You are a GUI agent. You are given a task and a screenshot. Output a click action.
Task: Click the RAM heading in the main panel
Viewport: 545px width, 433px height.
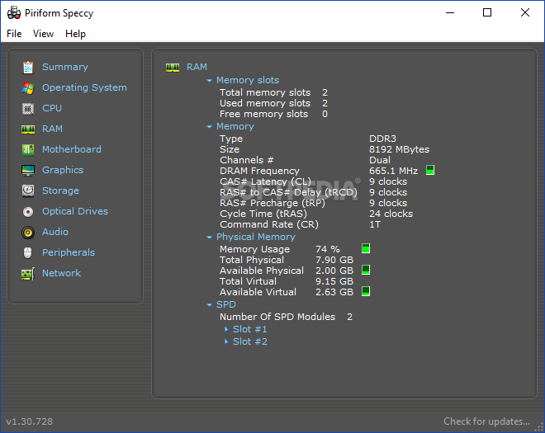[x=197, y=67]
